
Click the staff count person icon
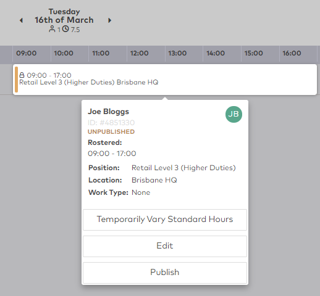(x=52, y=29)
